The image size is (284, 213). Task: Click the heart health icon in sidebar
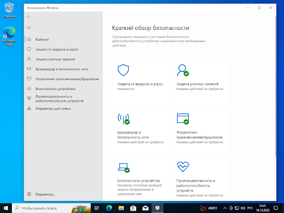[x=29, y=98]
